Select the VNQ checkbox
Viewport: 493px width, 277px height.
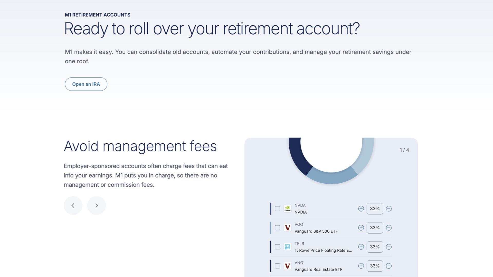coord(277,266)
